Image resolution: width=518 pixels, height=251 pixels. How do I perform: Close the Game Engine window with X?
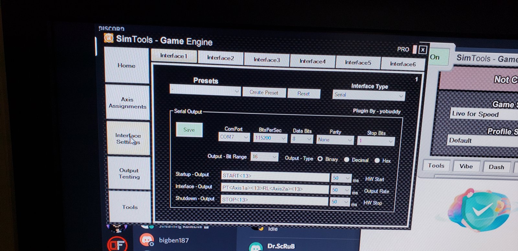point(422,50)
